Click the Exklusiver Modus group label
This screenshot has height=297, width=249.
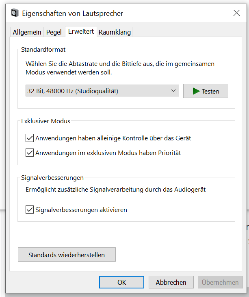(45, 121)
